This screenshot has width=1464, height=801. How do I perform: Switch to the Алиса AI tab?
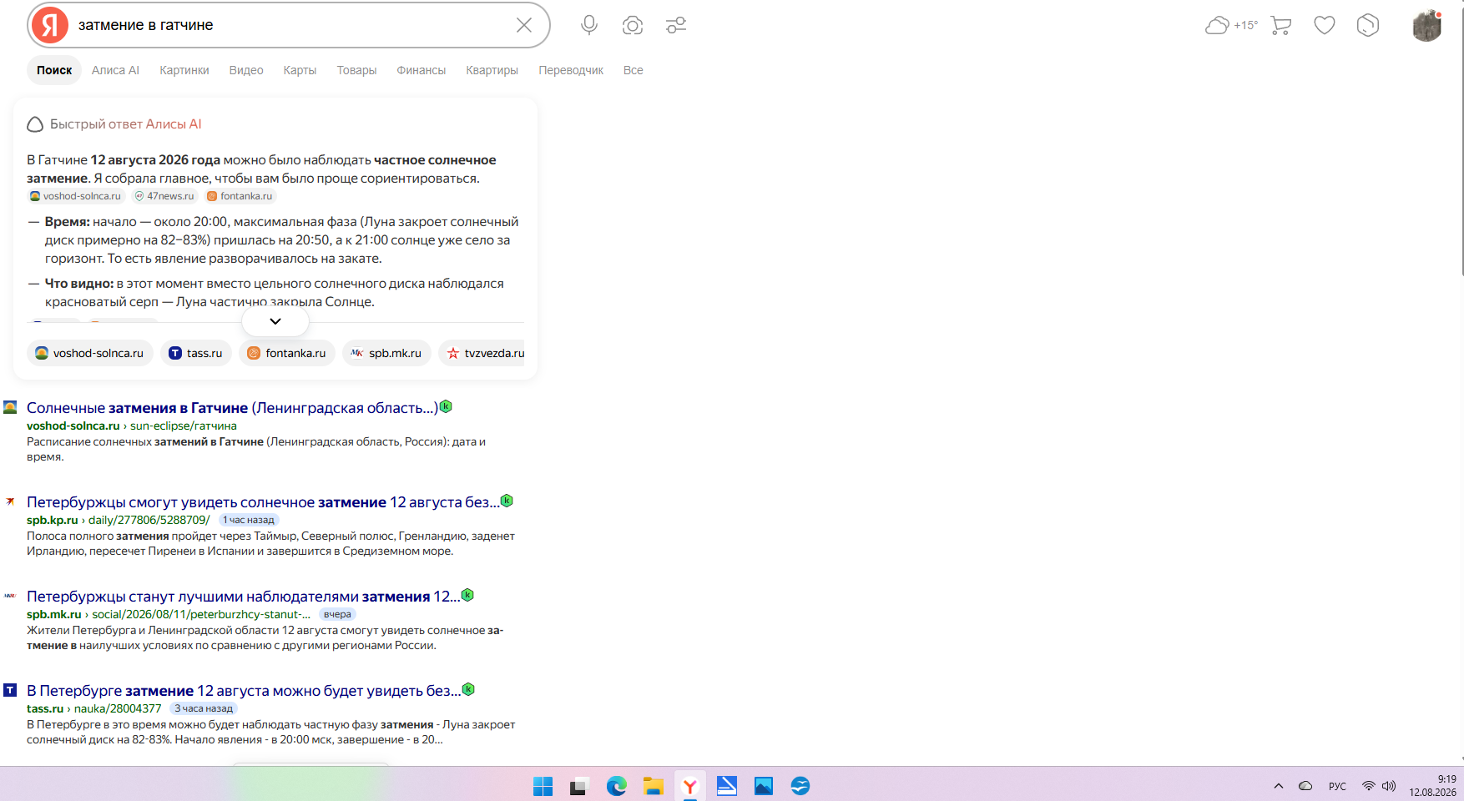(115, 70)
